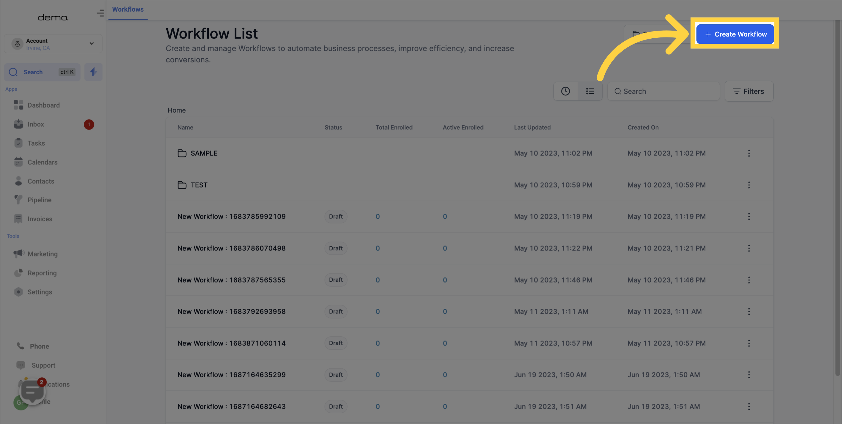Open Settings in sidebar
Image resolution: width=842 pixels, height=424 pixels.
pyautogui.click(x=33, y=292)
